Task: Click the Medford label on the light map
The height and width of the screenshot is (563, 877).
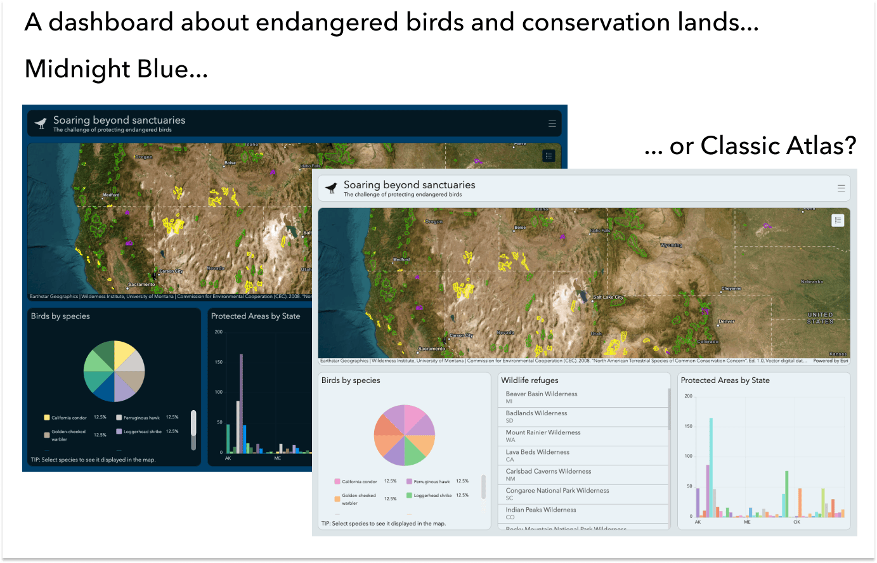Action: click(x=401, y=259)
